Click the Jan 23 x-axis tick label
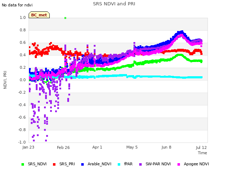Screen dimensions: 229x171 tap(28, 147)
